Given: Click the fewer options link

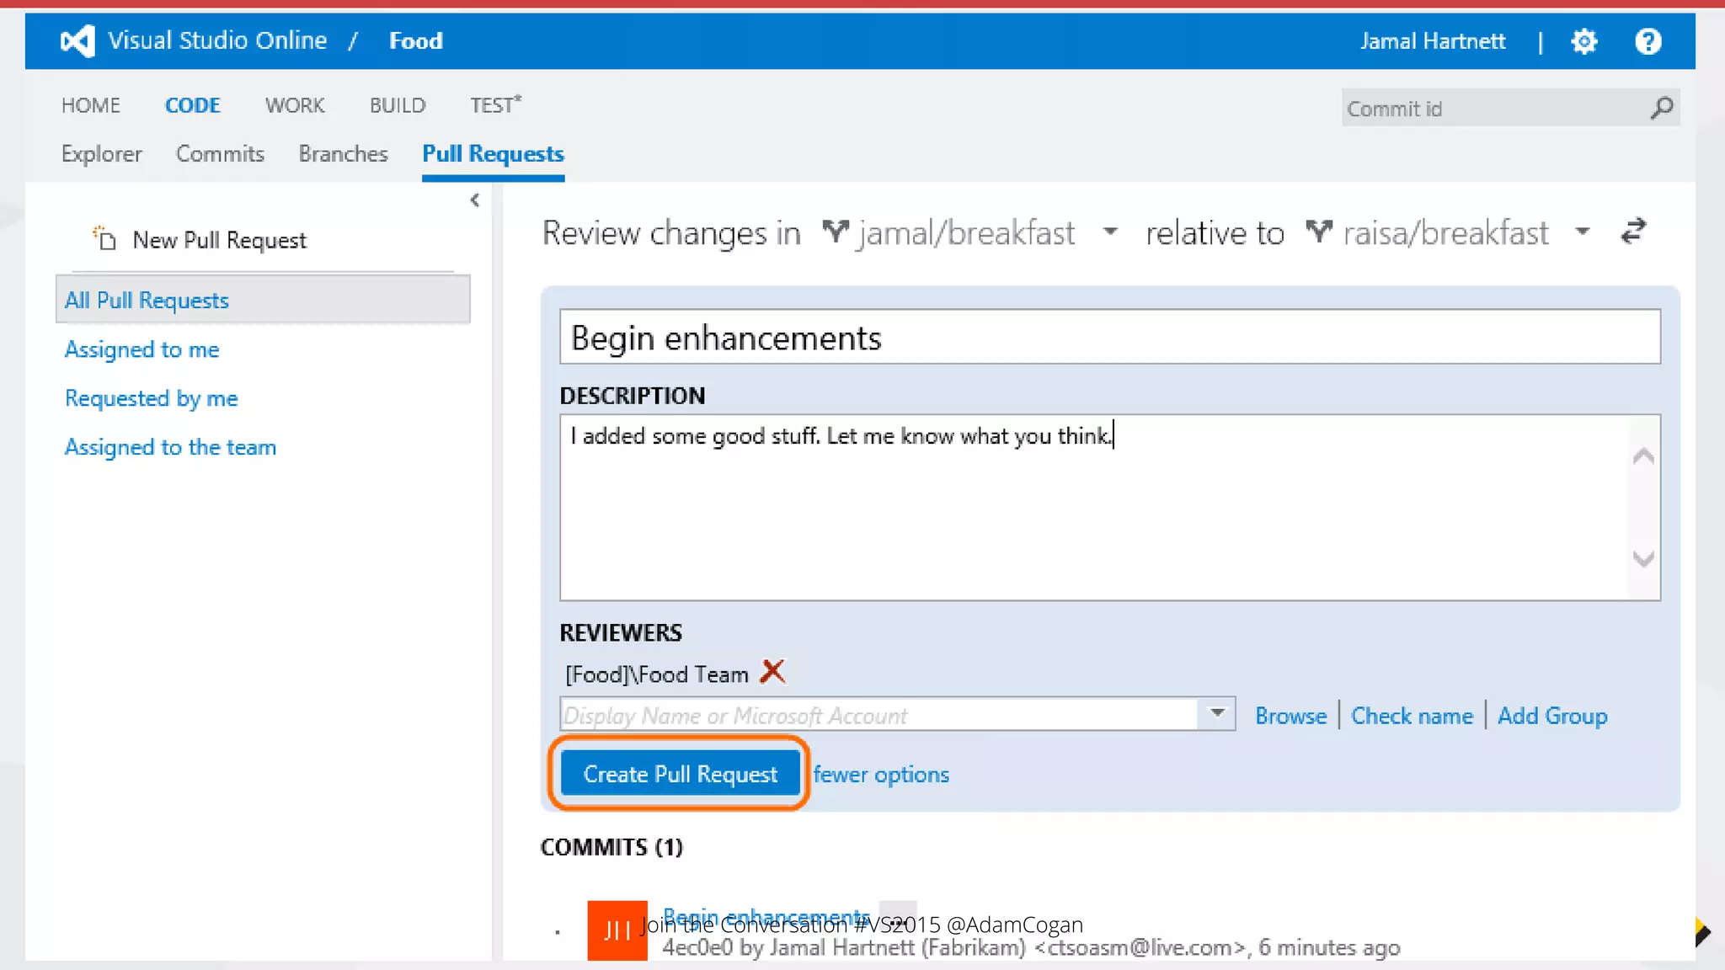Looking at the screenshot, I should pos(881,774).
